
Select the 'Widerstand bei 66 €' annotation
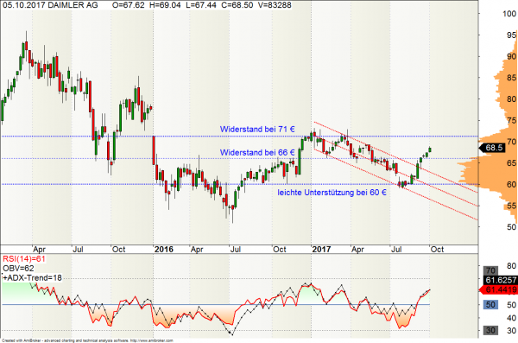tap(257, 152)
